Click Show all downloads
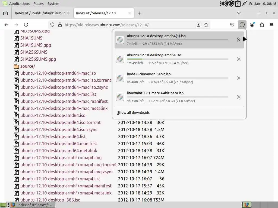Screen dimensions: 278x208 pos(133,113)
